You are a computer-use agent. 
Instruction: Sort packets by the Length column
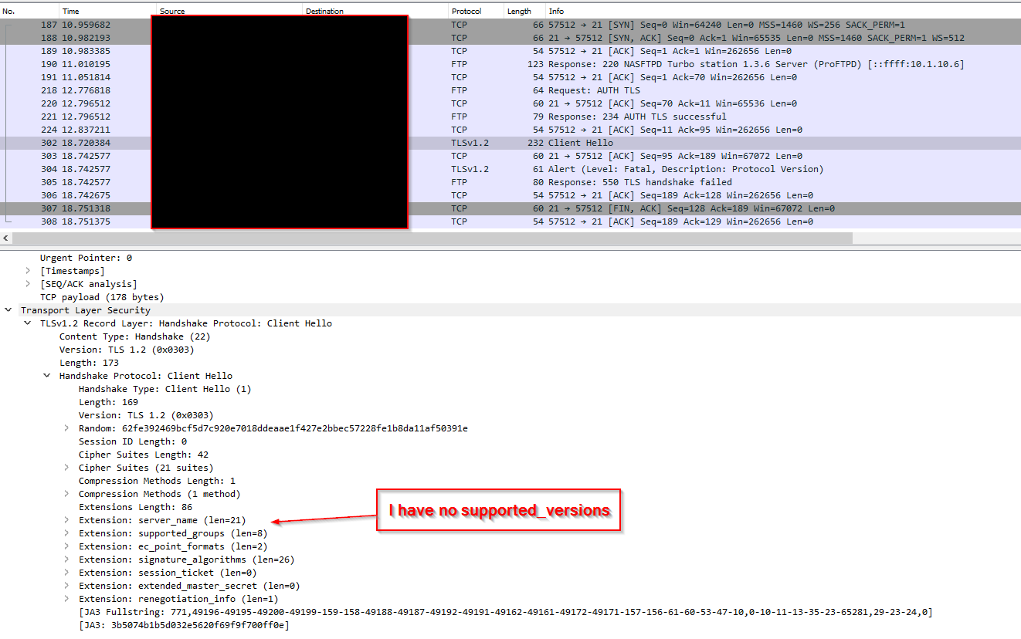(522, 11)
